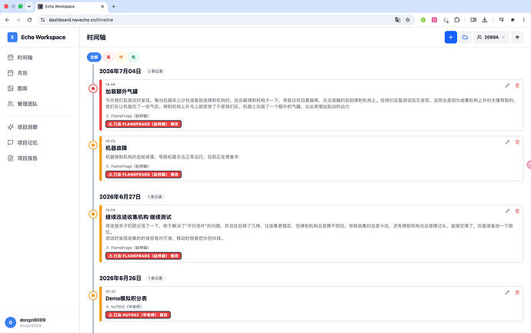Click the cloud sync icon
This screenshot has width=531, height=333.
(465, 37)
